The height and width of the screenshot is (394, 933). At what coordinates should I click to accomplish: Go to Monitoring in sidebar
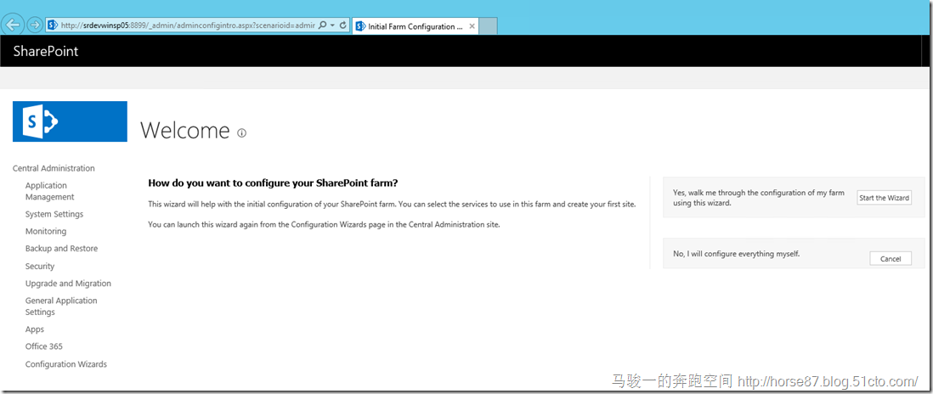(x=46, y=231)
